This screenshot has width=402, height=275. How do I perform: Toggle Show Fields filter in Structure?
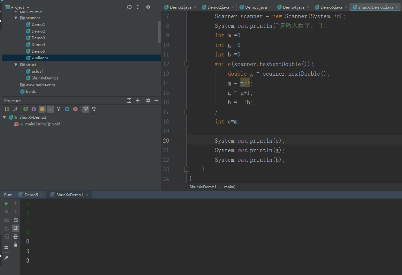[x=42, y=109]
